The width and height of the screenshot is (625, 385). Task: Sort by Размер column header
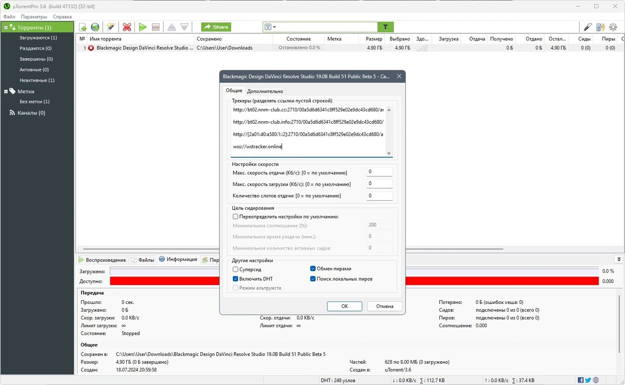tap(373, 39)
